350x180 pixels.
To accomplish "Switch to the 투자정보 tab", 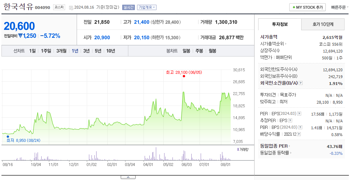I will (x=280, y=24).
